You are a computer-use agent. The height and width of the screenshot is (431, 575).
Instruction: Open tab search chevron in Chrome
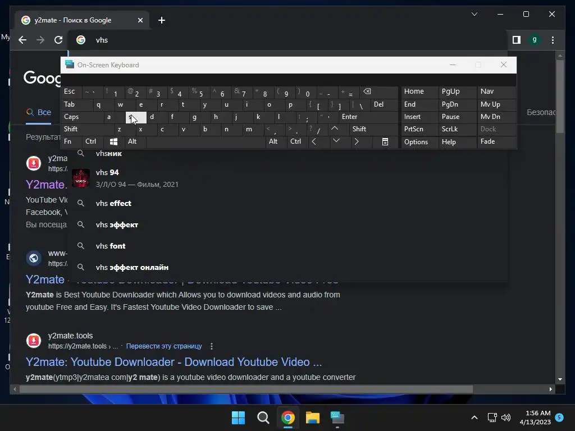(x=474, y=14)
